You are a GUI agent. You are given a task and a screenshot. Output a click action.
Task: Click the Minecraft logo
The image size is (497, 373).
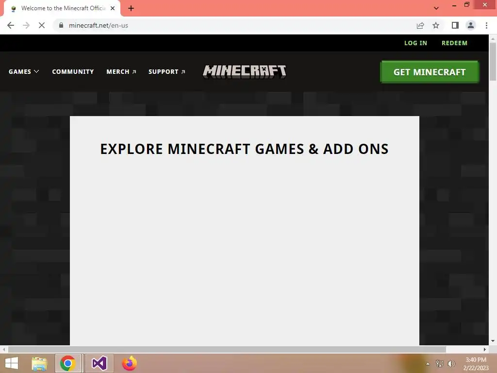pyautogui.click(x=245, y=71)
